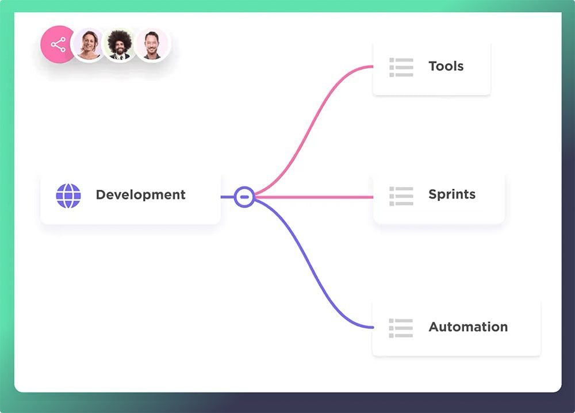Image resolution: width=575 pixels, height=413 pixels.
Task: Click the list icon beside Automation
Action: click(x=401, y=327)
